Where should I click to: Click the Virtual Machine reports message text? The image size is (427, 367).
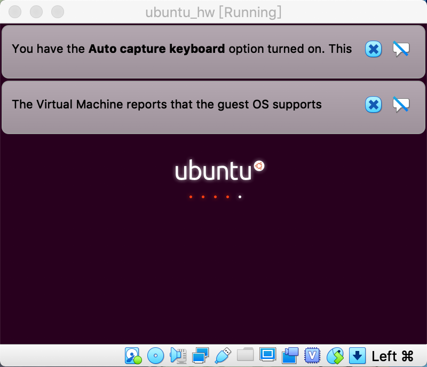167,105
